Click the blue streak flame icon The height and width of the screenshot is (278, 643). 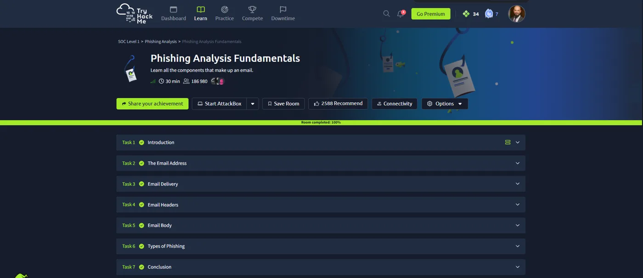[489, 14]
